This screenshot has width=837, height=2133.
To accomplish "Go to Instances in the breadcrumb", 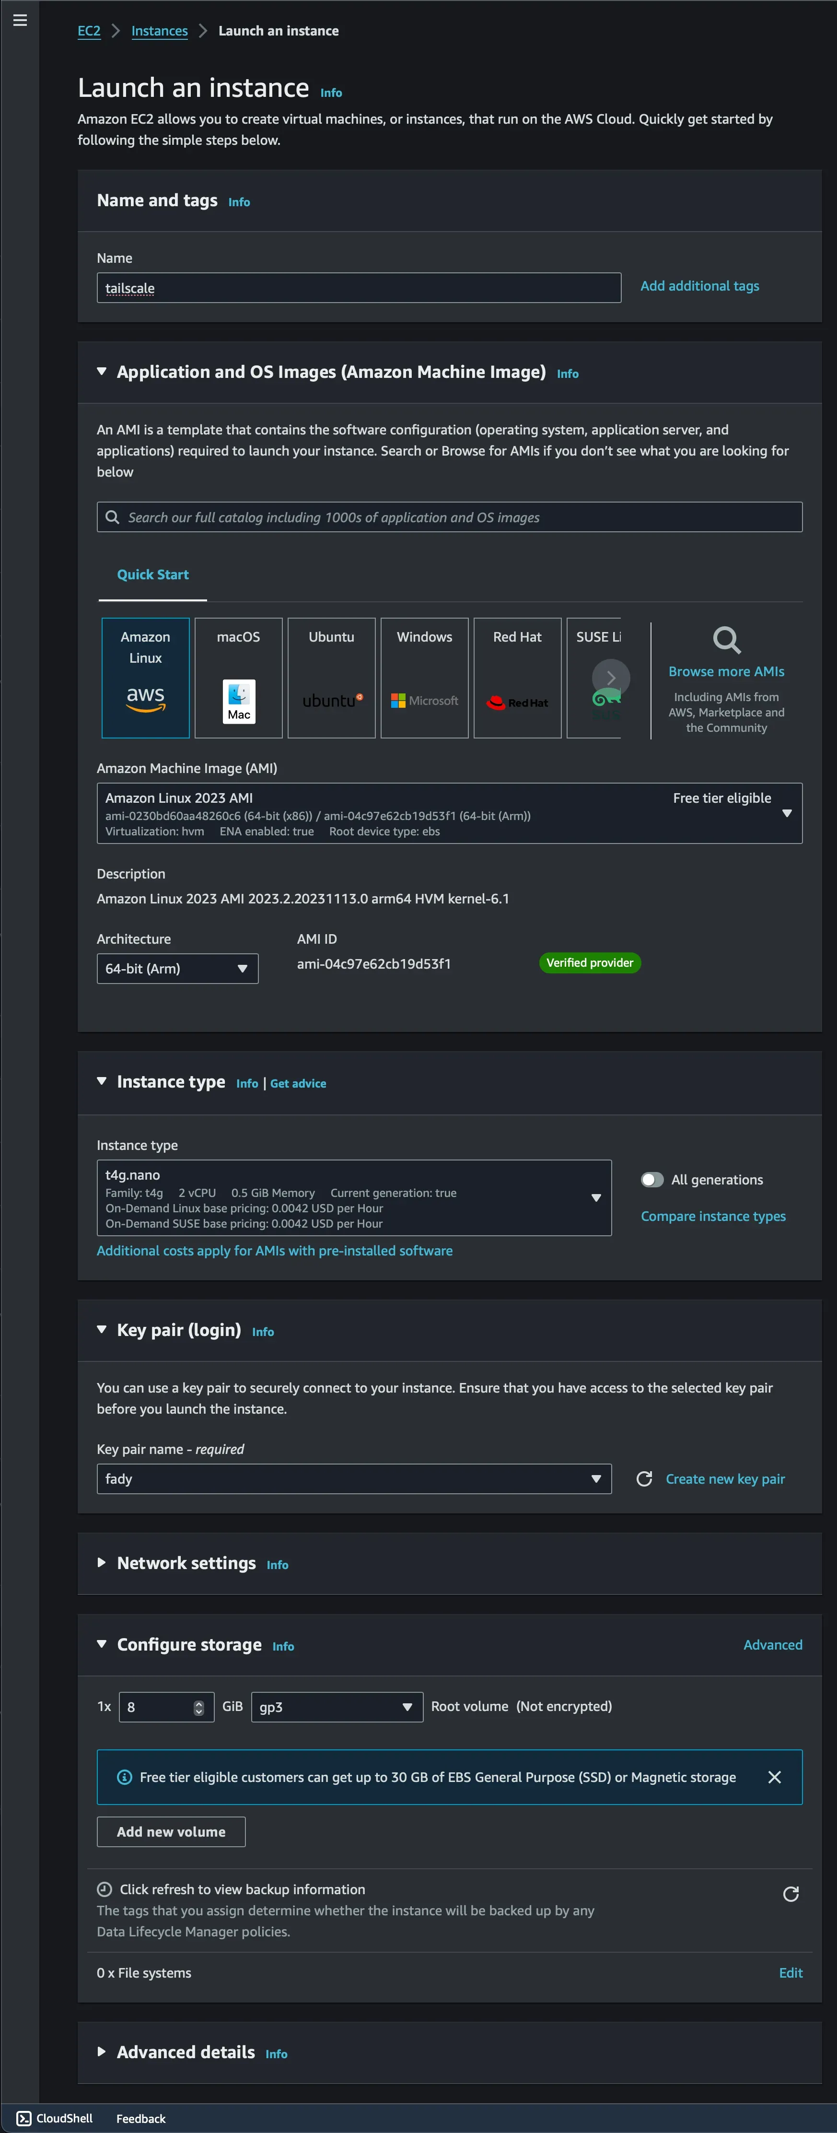I will pyautogui.click(x=159, y=31).
